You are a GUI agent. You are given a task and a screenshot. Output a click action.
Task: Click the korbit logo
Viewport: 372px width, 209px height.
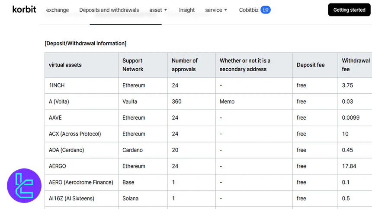pyautogui.click(x=24, y=9)
